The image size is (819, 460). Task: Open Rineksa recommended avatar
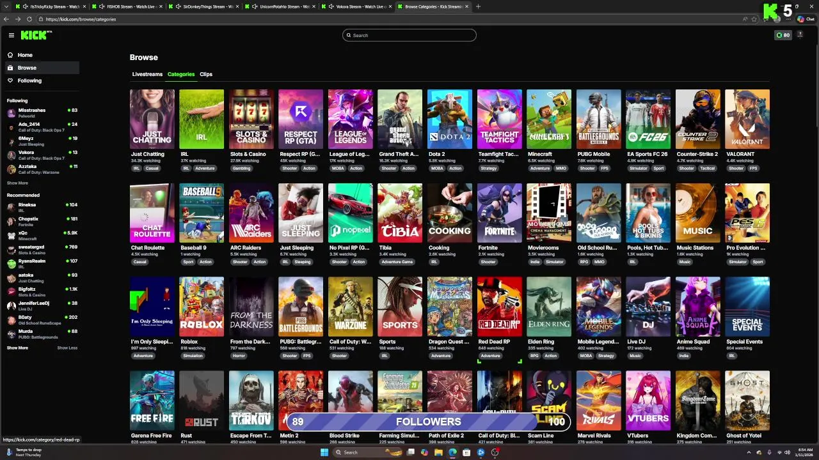pos(12,208)
